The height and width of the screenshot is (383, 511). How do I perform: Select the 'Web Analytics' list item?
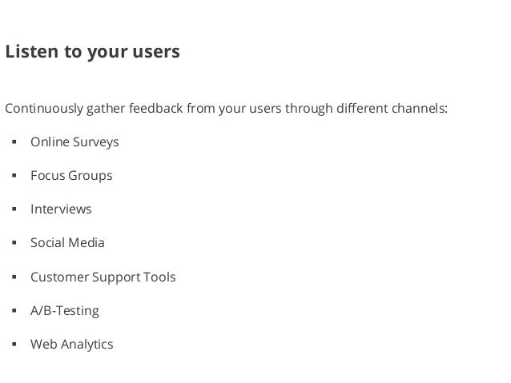(x=72, y=345)
